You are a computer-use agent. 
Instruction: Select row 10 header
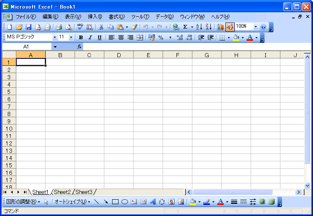point(9,129)
